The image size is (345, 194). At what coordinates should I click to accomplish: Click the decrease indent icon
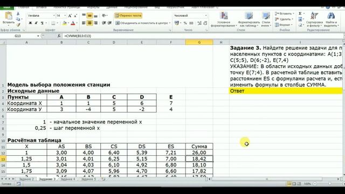(x=104, y=23)
